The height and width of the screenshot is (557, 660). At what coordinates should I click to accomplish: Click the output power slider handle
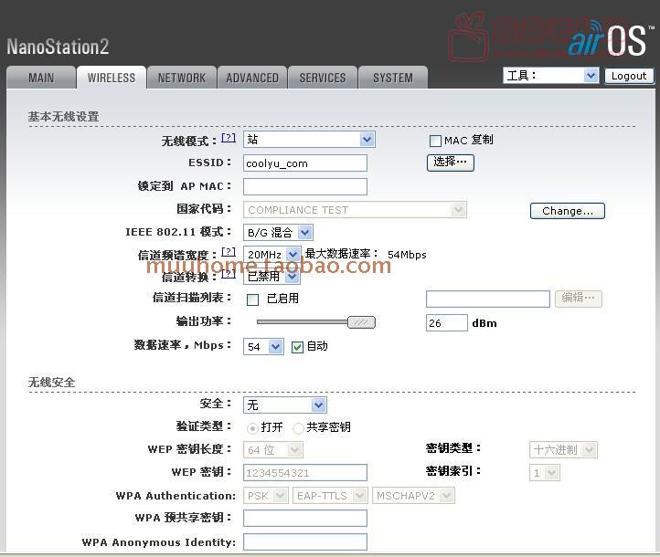coord(361,322)
